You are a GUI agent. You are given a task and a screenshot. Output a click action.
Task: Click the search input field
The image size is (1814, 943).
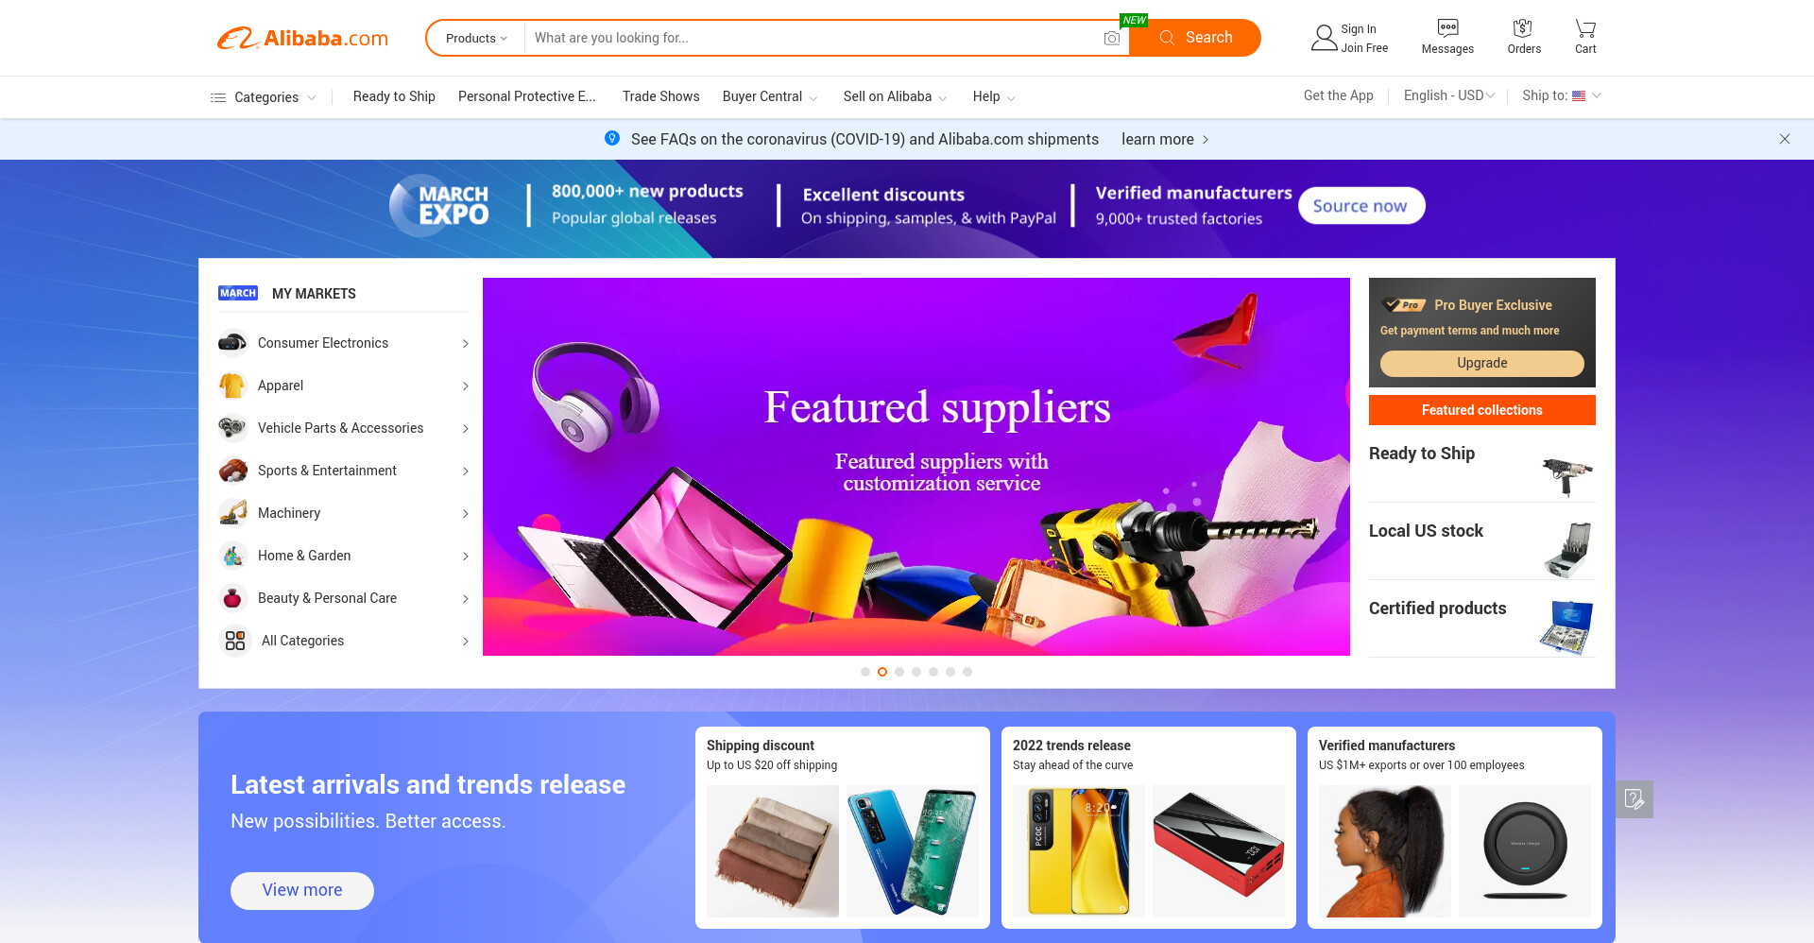(x=813, y=38)
